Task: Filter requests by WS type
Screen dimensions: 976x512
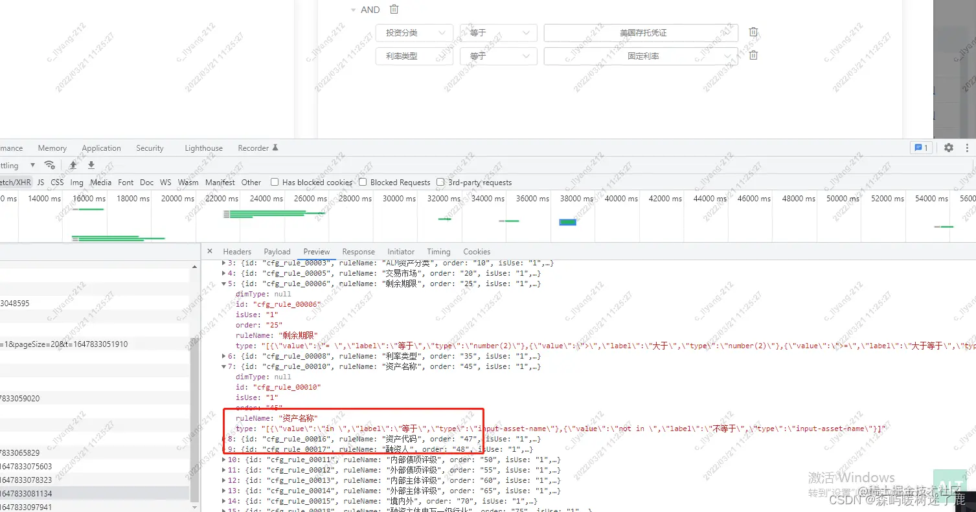Action: pyautogui.click(x=166, y=183)
